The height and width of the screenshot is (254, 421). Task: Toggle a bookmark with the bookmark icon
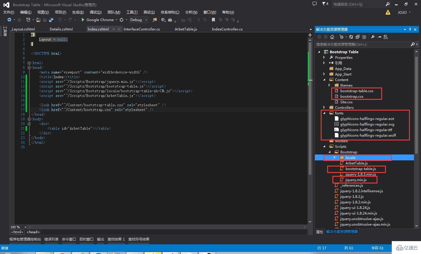click(x=213, y=20)
